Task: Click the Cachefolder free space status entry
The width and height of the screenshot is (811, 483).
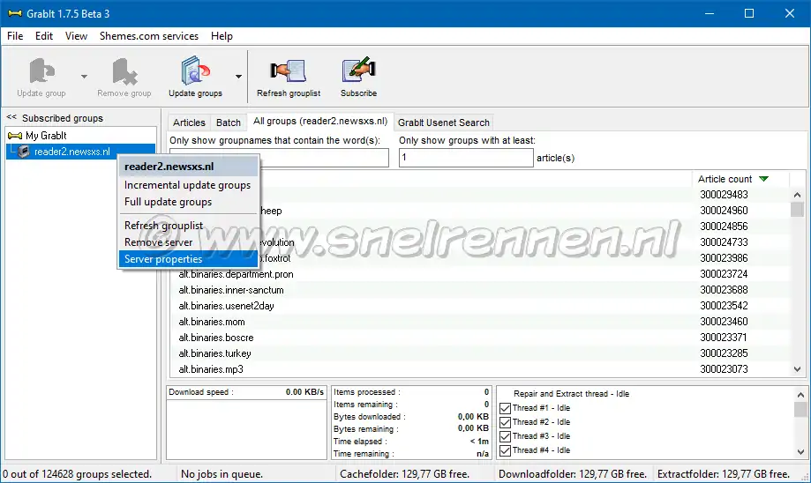Action: [404, 473]
